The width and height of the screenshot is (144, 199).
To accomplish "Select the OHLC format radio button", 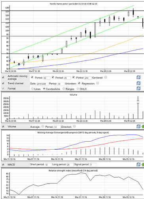I will [78, 89].
